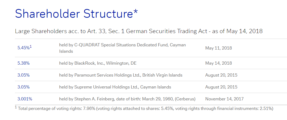Click the May 14, 2018 date in BlackRock row
This screenshot has height=120, width=287.
(x=218, y=63)
